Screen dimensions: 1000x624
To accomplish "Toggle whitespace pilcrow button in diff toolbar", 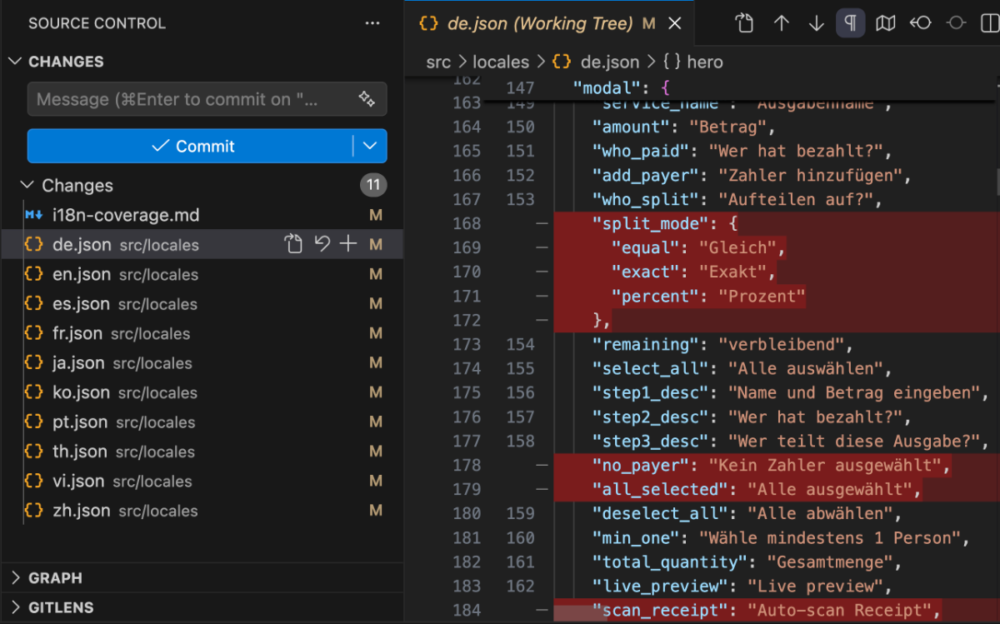I will coord(851,23).
